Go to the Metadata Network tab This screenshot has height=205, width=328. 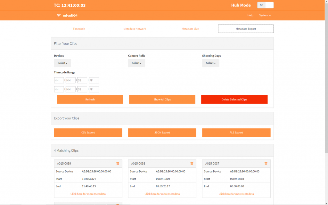tap(135, 29)
